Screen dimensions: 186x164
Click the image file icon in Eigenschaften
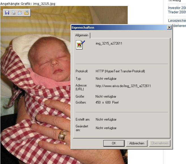pyautogui.click(x=80, y=45)
